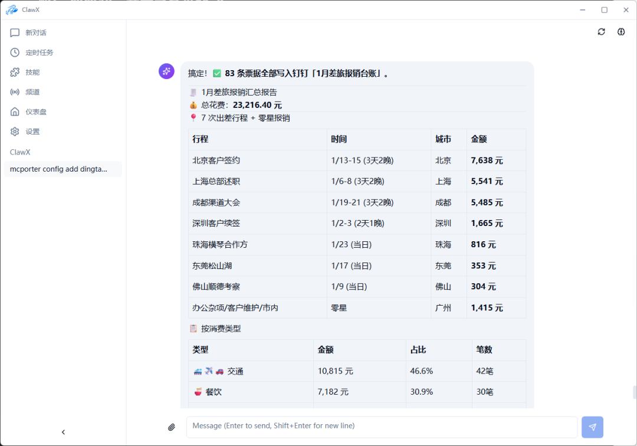Open the 技能 skills page
Image resolution: width=637 pixels, height=446 pixels.
(63, 73)
